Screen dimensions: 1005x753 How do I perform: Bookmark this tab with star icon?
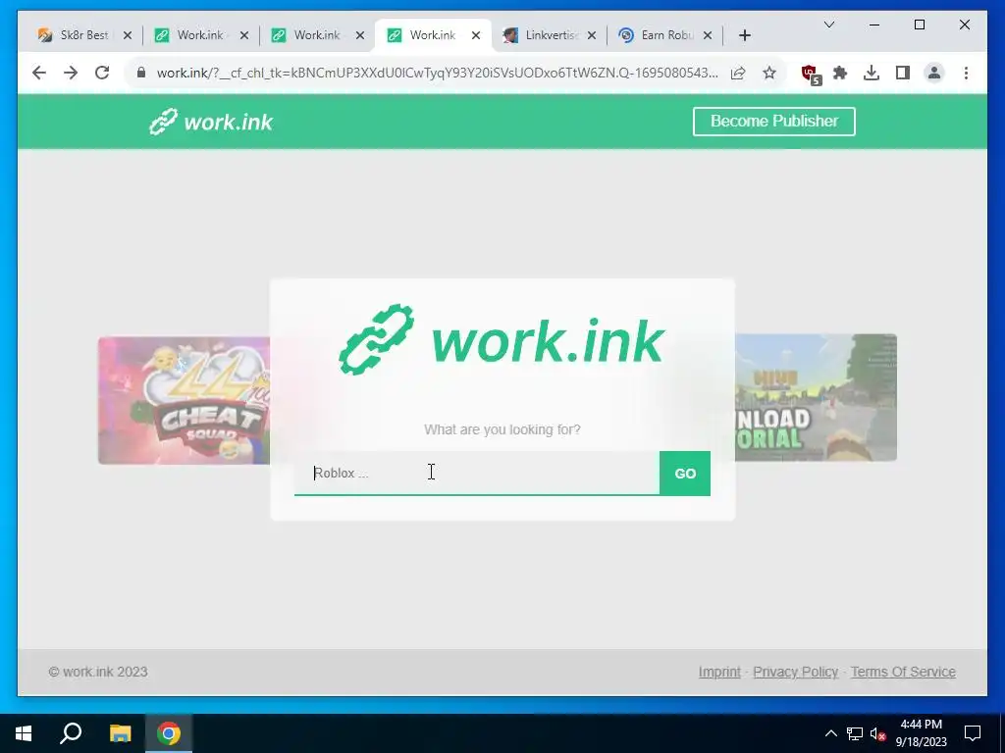click(769, 73)
